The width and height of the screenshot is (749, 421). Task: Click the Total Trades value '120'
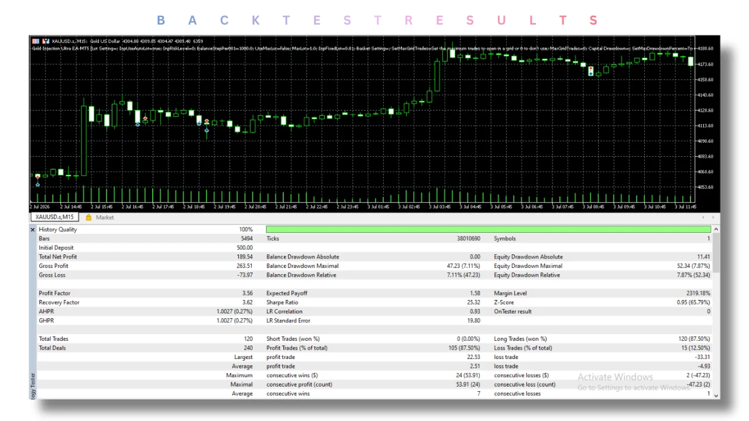[248, 339]
